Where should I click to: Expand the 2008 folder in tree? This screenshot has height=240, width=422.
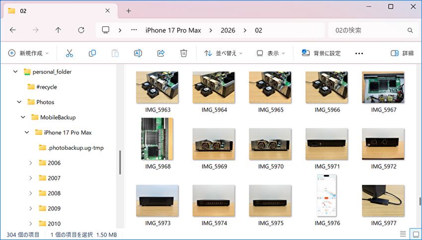[x=30, y=193]
